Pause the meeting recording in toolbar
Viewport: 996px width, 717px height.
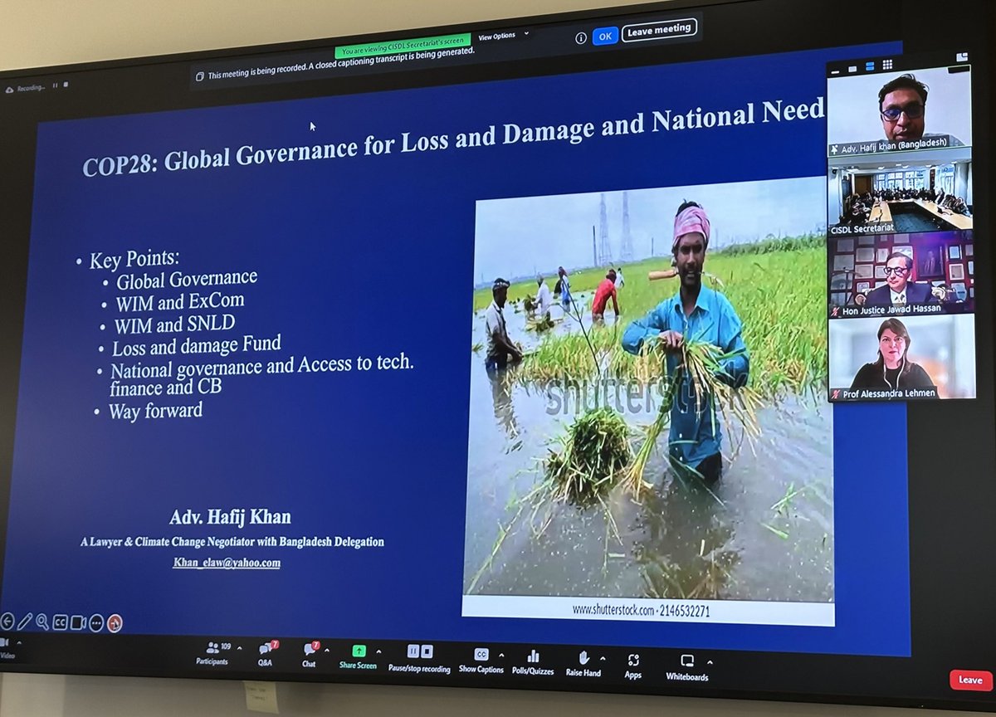(x=413, y=651)
